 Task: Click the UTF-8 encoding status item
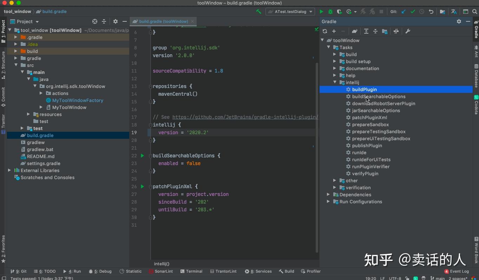395,279
